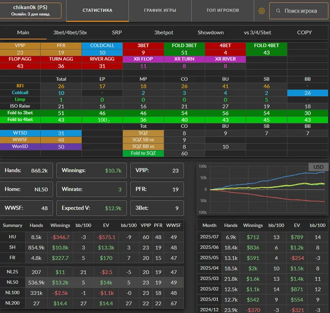This screenshot has height=313, width=330.
Task: Show the Showdown sub-tab
Action: click(x=210, y=33)
